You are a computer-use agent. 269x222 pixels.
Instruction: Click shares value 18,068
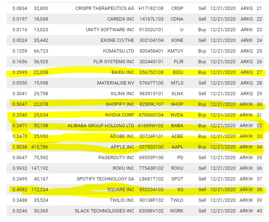(41, 19)
